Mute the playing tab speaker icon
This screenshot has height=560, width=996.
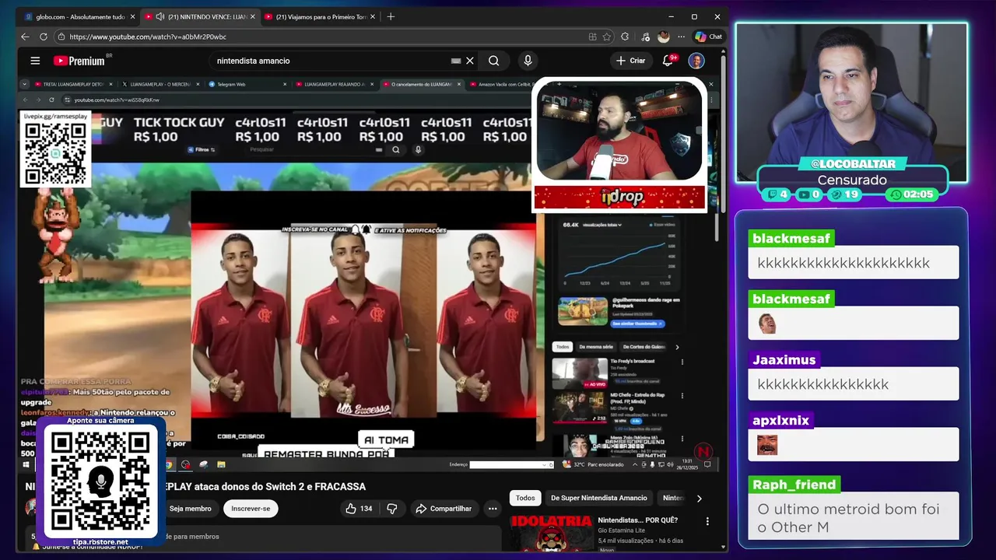(x=160, y=16)
